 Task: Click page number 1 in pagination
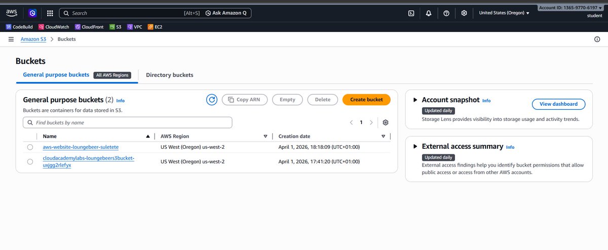pyautogui.click(x=361, y=122)
